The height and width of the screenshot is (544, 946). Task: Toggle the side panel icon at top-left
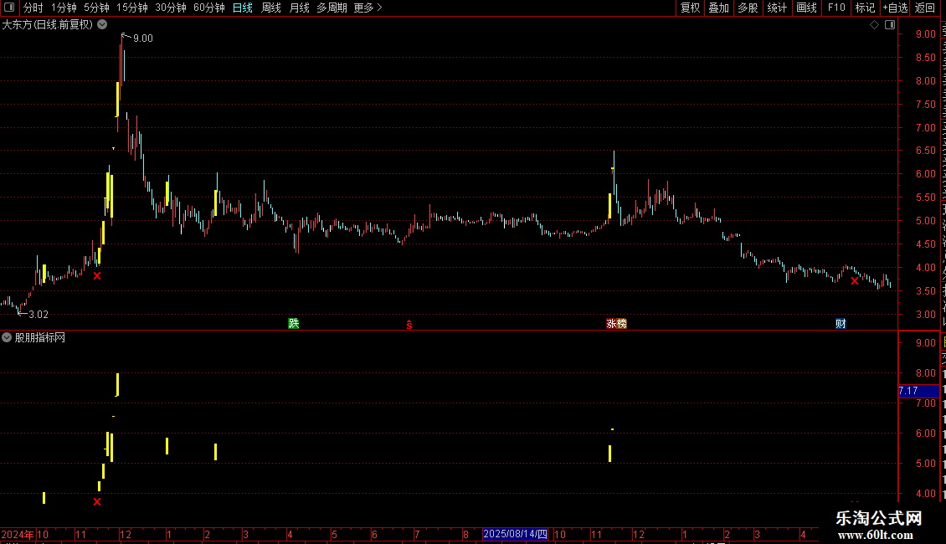[9, 8]
